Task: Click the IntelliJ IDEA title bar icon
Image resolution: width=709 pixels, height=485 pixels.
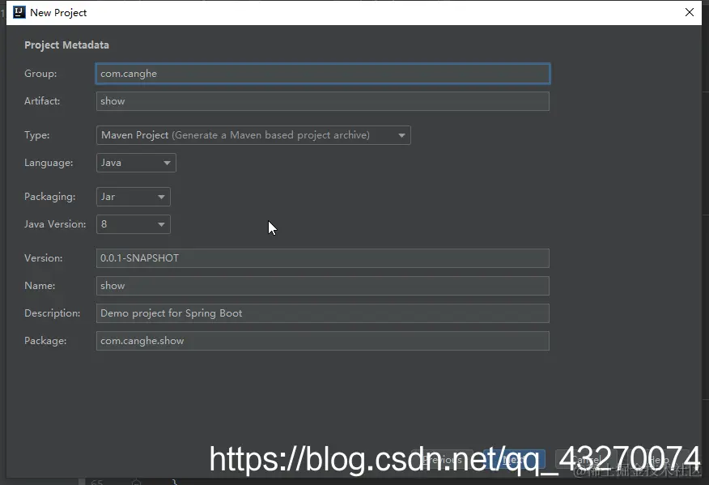Action: pos(19,12)
